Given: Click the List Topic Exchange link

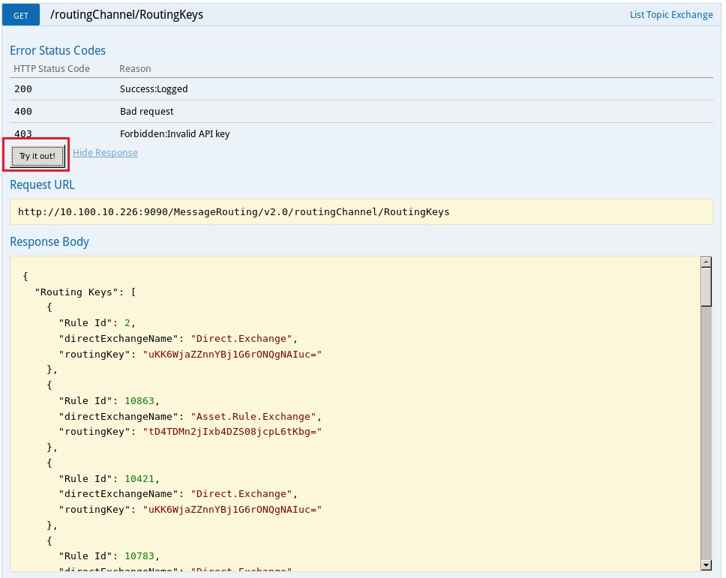Looking at the screenshot, I should click(x=671, y=15).
